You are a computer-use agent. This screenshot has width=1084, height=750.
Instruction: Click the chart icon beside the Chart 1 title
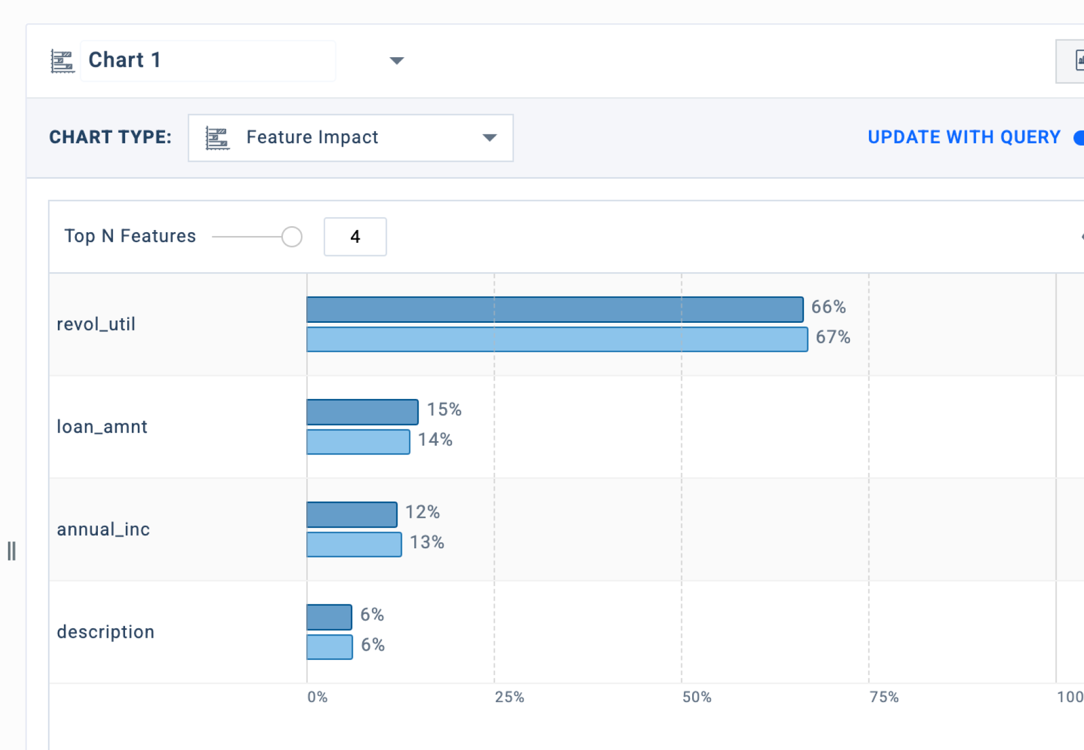click(62, 60)
